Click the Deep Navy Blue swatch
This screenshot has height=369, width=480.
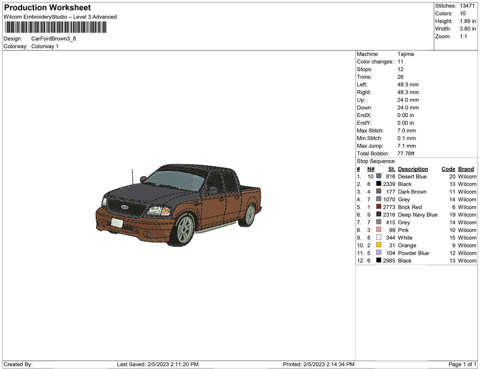click(x=379, y=215)
